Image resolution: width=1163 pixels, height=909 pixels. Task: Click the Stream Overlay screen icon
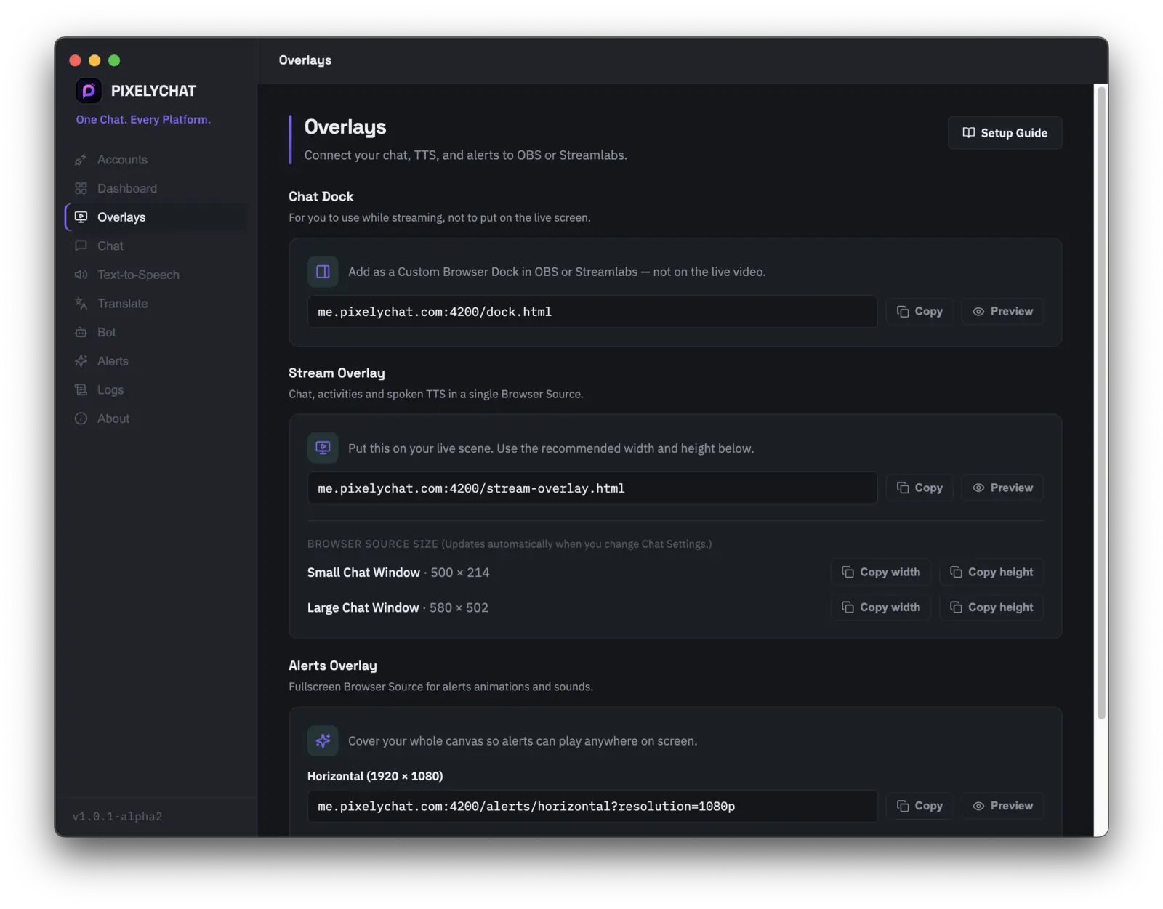point(323,448)
